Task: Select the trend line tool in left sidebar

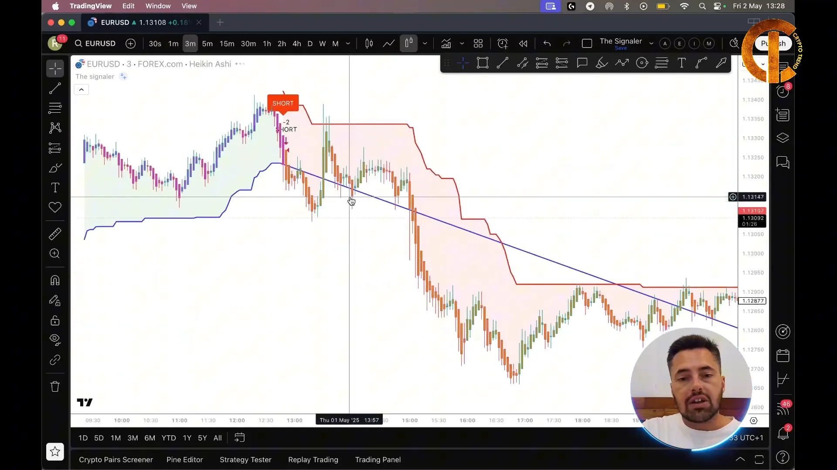Action: [55, 89]
